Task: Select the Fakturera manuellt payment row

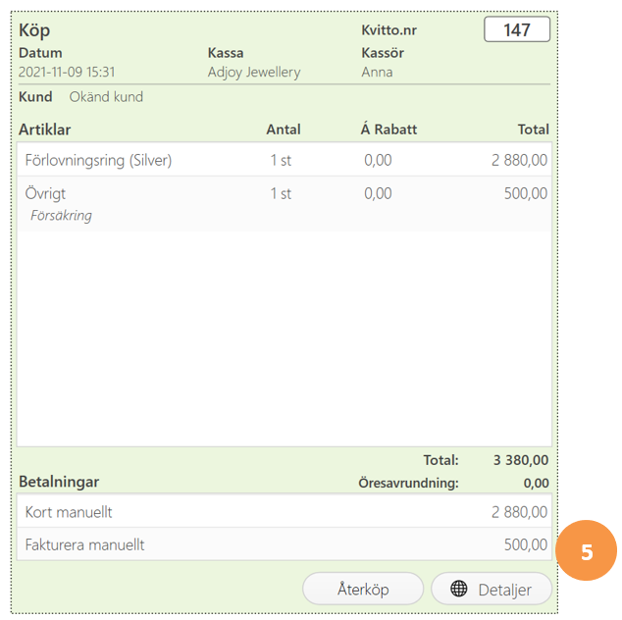Action: click(285, 544)
